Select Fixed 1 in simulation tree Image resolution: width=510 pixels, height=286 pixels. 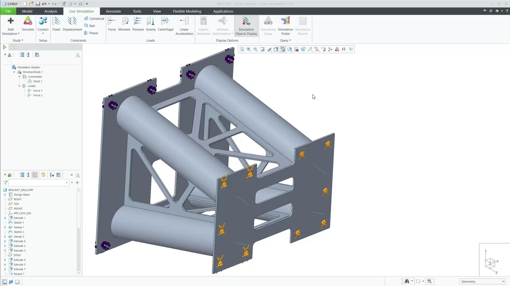37,81
